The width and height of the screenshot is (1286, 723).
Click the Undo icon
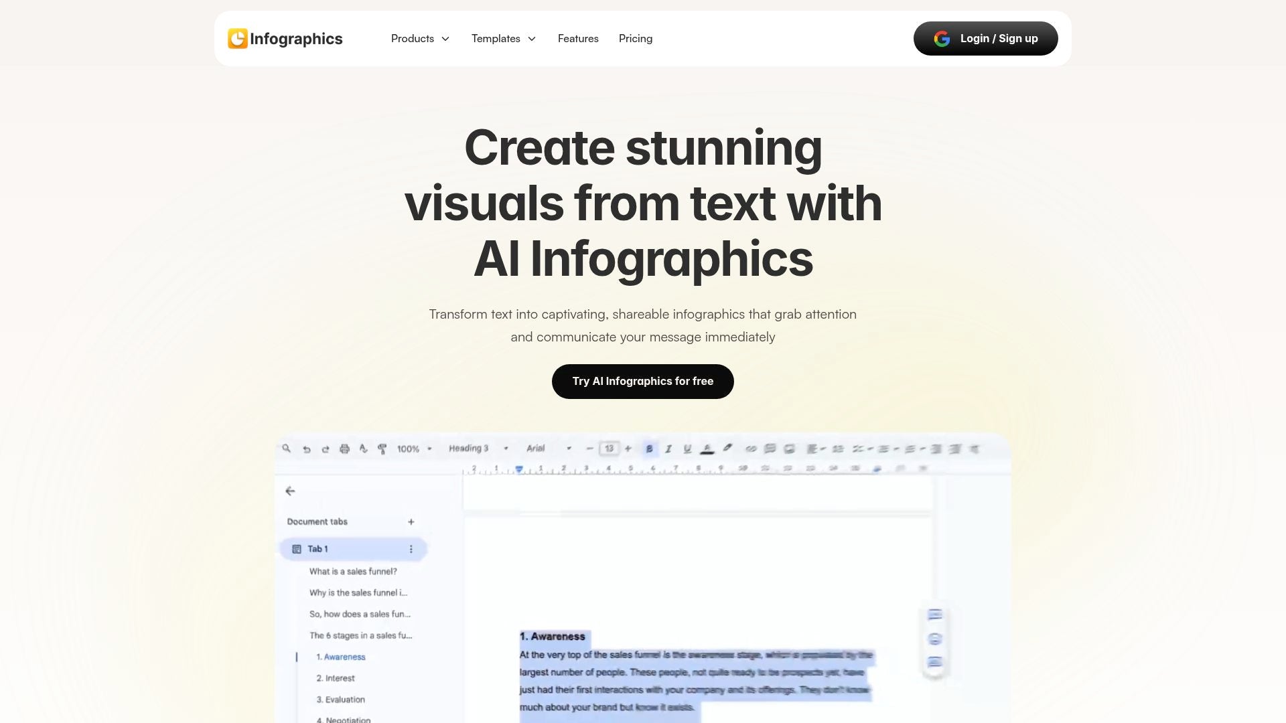click(x=306, y=449)
